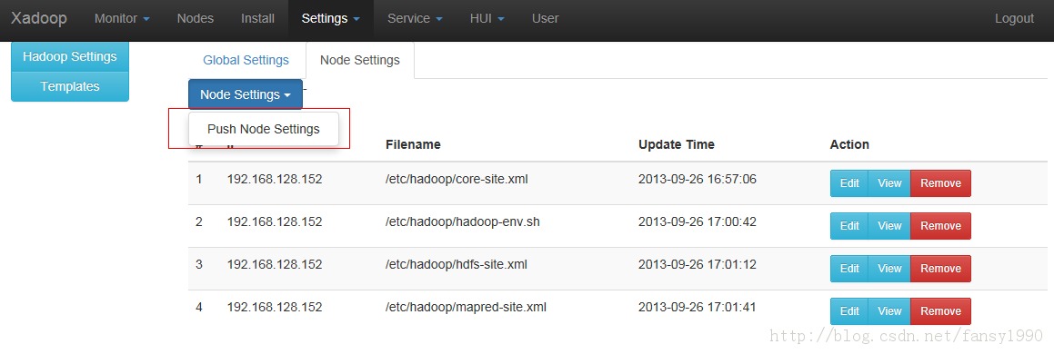
Task: Open the Monitor dropdown menu
Action: coord(122,19)
